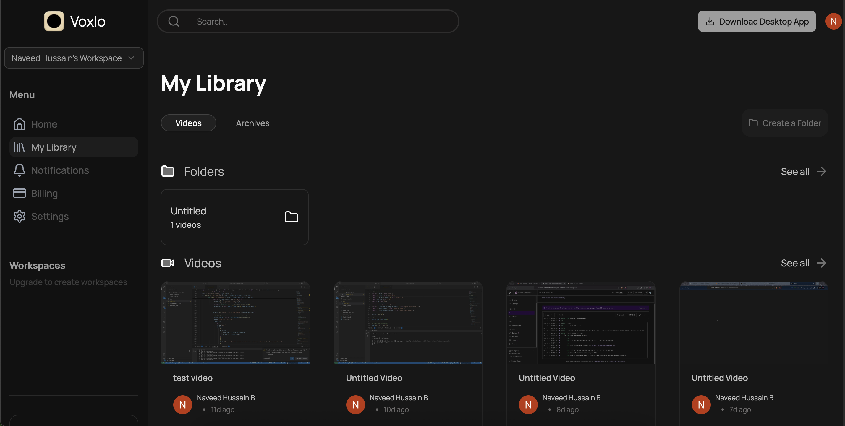This screenshot has width=845, height=426.
Task: Click the Untitled Video title dated 10d ago
Action: pos(374,378)
